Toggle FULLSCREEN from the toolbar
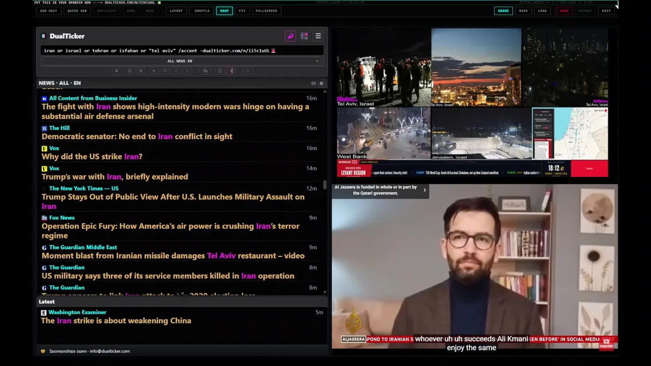 [267, 11]
